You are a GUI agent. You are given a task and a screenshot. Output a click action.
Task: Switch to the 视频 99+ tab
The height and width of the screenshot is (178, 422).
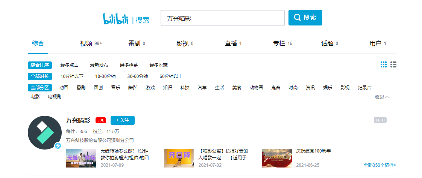point(91,43)
